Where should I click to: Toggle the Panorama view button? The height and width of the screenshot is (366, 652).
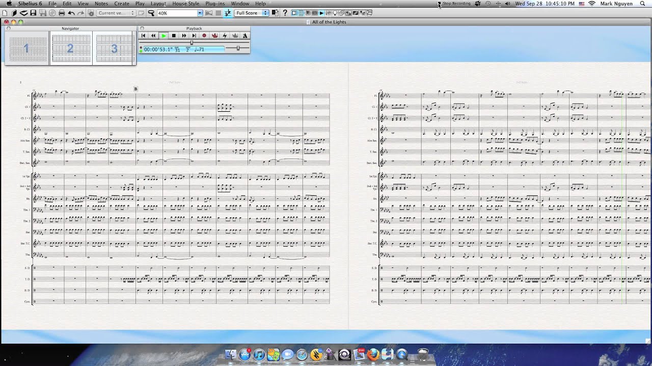pos(209,13)
